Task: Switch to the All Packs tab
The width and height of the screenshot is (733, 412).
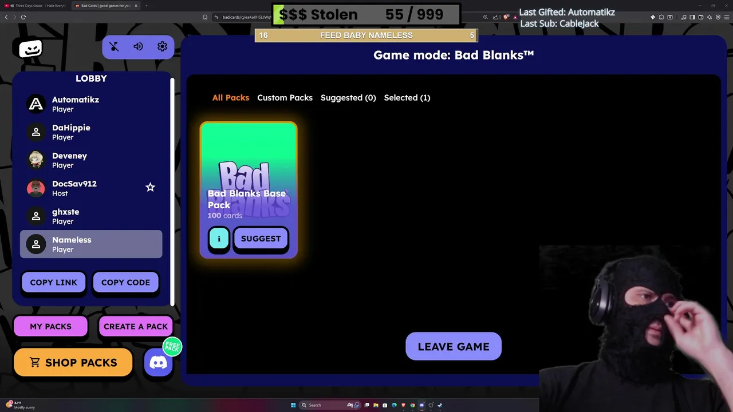Action: pos(231,98)
